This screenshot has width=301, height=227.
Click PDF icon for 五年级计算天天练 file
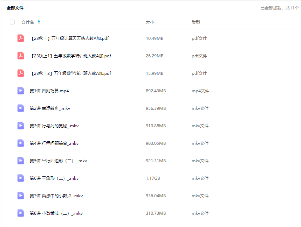tap(21, 38)
